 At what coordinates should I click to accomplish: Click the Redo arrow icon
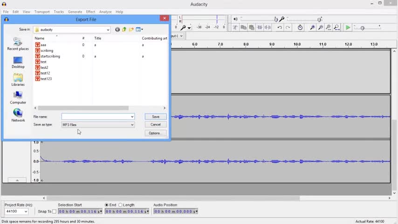[288, 28]
